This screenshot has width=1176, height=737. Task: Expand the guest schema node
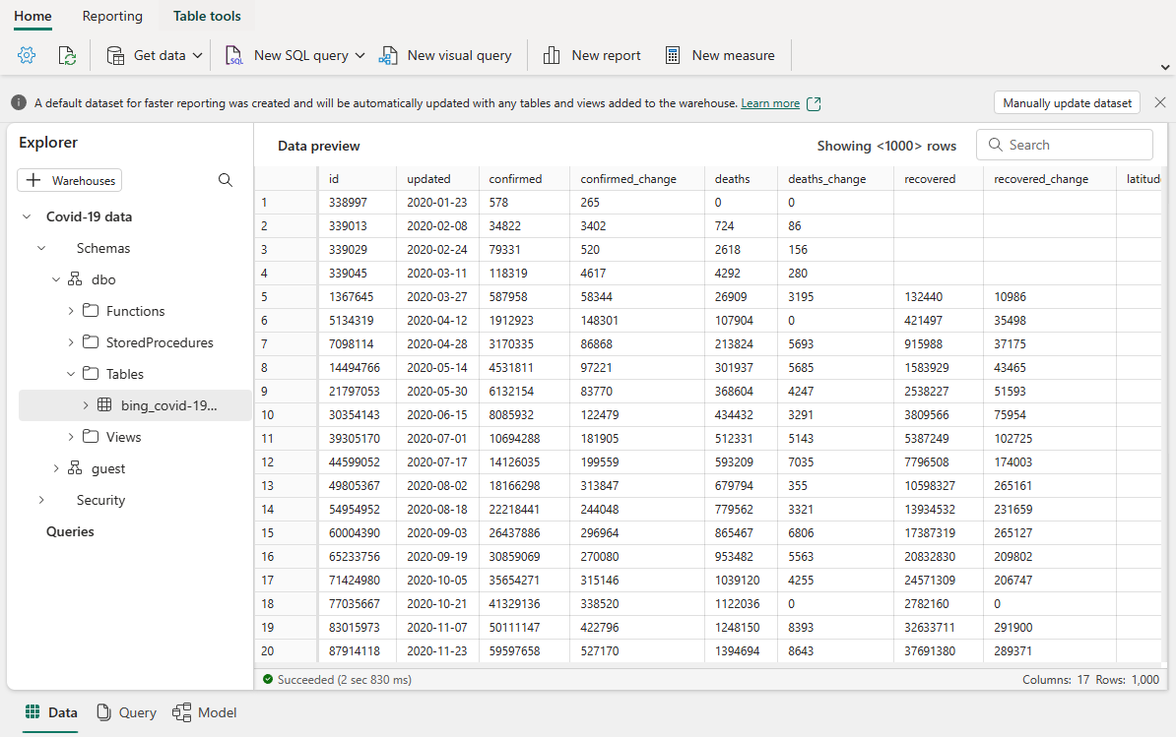click(x=56, y=468)
